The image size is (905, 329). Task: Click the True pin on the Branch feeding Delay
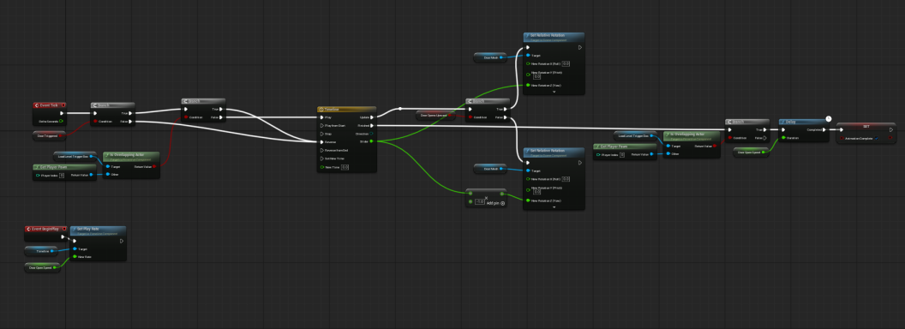764,130
